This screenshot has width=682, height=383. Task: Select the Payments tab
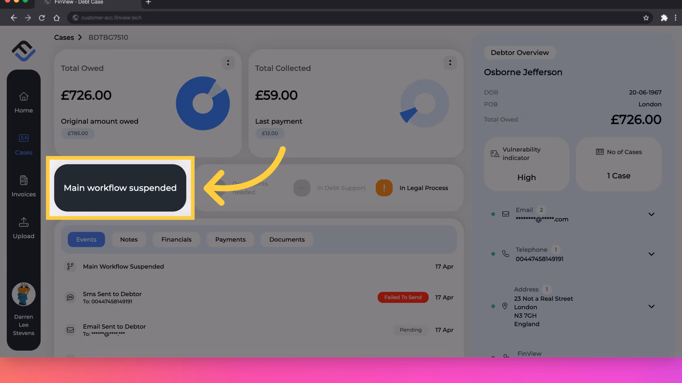230,239
